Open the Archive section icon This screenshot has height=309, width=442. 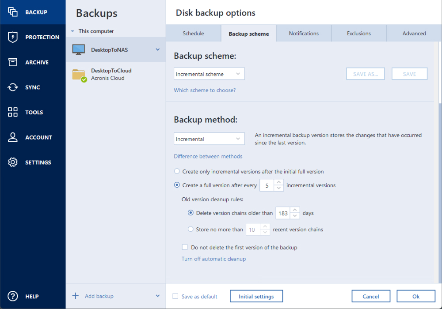[12, 62]
